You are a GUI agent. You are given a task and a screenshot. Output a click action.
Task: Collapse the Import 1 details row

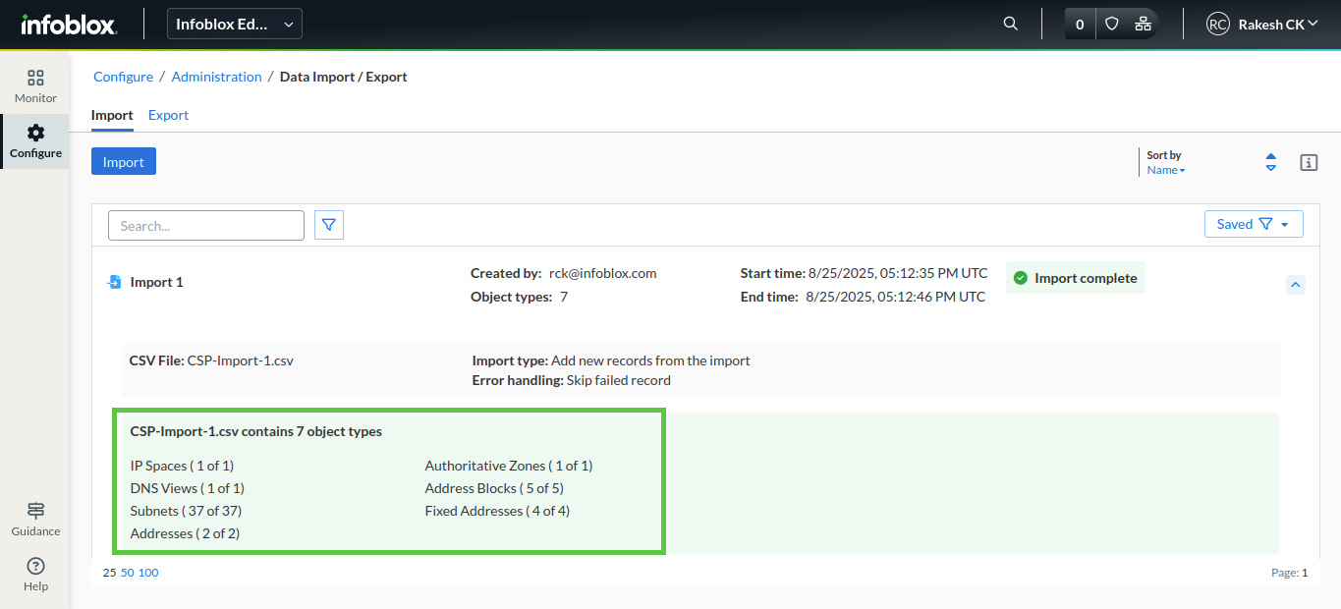point(1296,285)
